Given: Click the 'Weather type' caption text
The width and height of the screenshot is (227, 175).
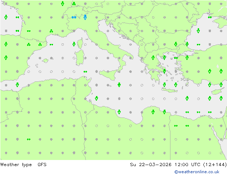Looking at the screenshot, I should (16, 165).
